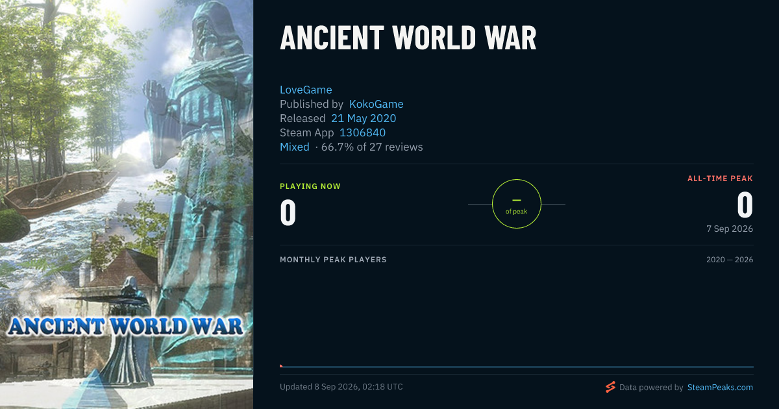Click the 21 May 2020 release date
Viewport: 779px width, 409px height.
[364, 118]
